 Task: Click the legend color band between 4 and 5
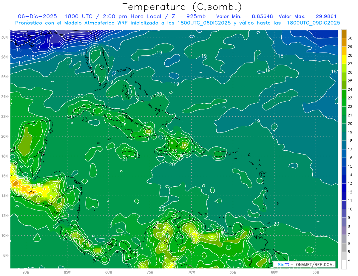pyautogui.click(x=344, y=256)
